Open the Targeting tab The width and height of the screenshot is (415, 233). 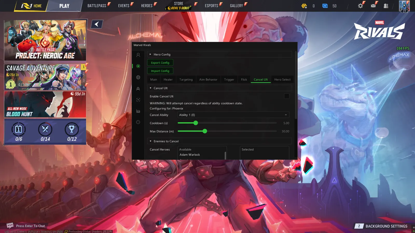coord(186,79)
